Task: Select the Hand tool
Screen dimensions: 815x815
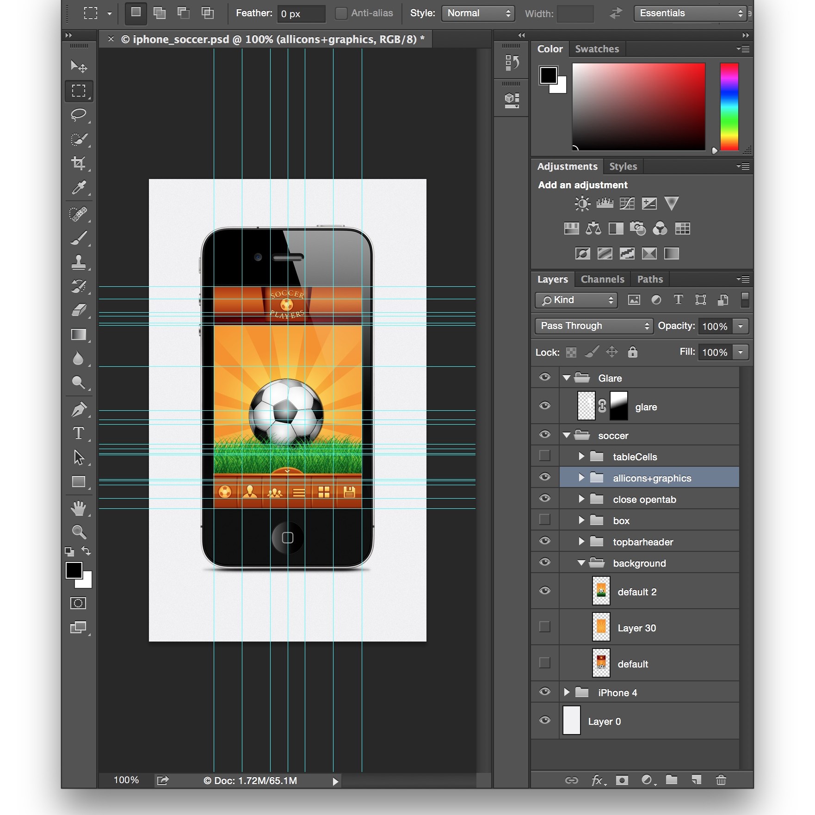Action: [x=79, y=508]
